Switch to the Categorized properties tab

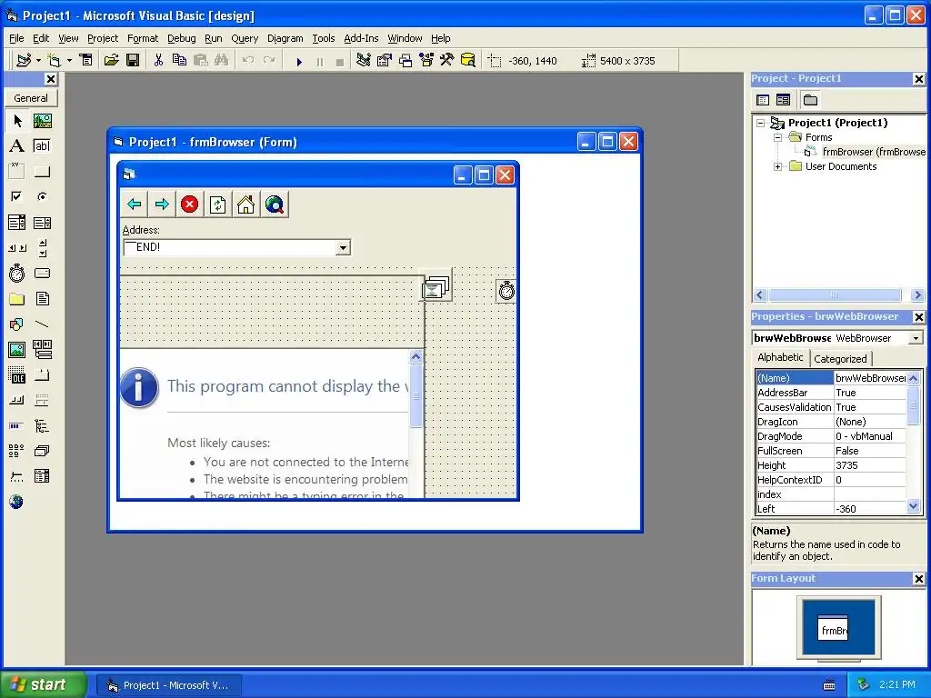pos(840,359)
